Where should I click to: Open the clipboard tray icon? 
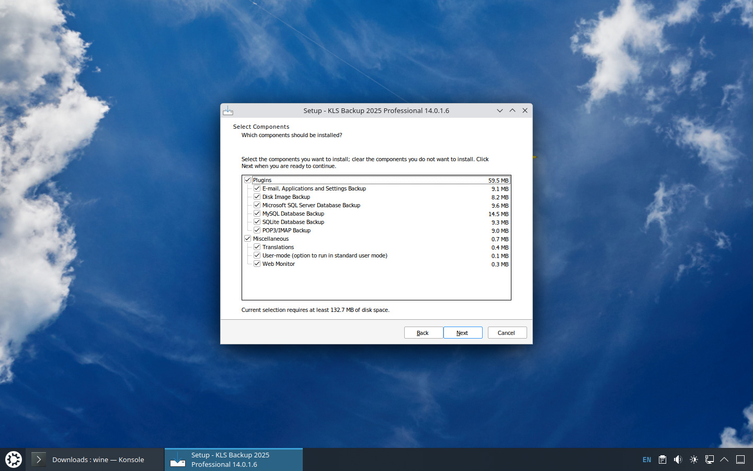click(663, 459)
